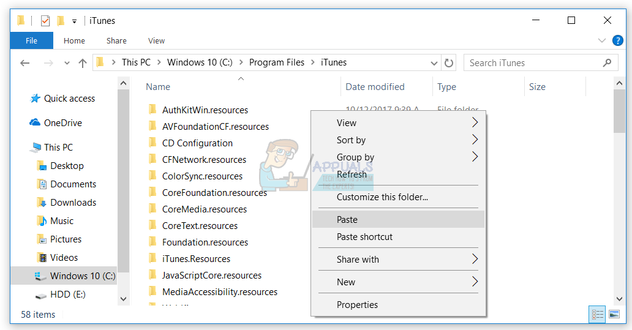632x330 pixels.
Task: Open the Customize Quick Access Toolbar dropdown
Action: click(x=74, y=21)
